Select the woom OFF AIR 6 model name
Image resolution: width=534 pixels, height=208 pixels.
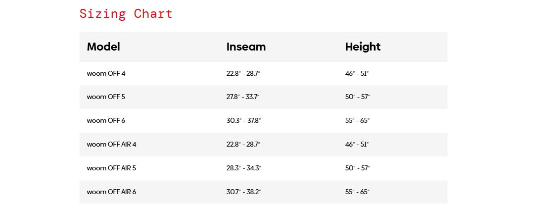click(x=111, y=192)
